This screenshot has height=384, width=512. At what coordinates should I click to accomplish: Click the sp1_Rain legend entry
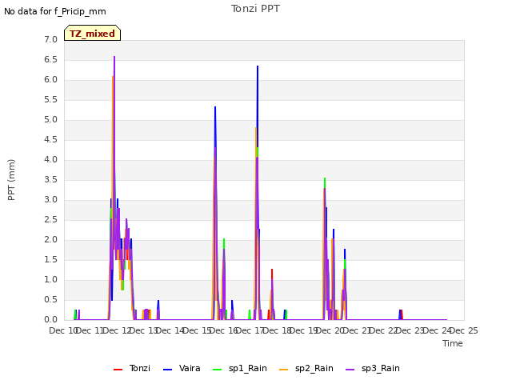click(240, 368)
